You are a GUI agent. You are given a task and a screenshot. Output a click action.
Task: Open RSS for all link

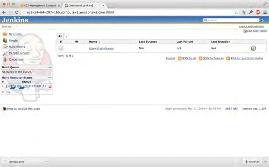[x=189, y=58]
